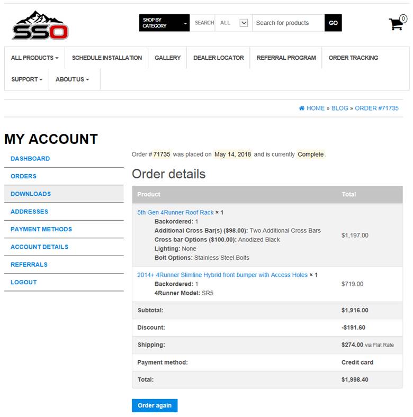Open Account Details section
Image resolution: width=413 pixels, height=417 pixels.
point(39,247)
